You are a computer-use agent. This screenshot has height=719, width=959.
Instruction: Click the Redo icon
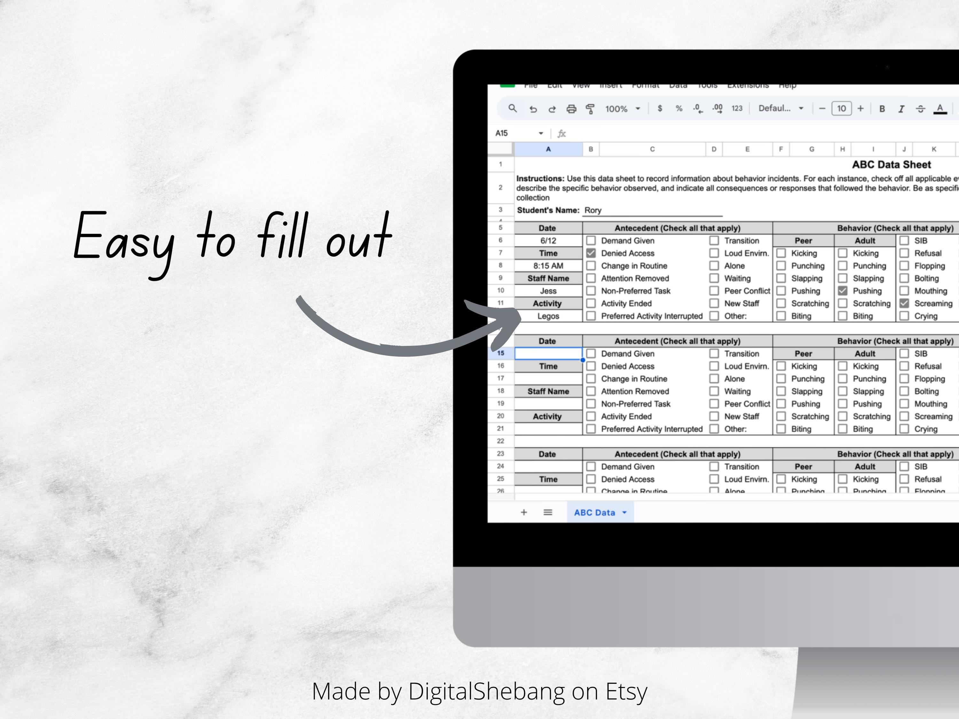tap(552, 108)
